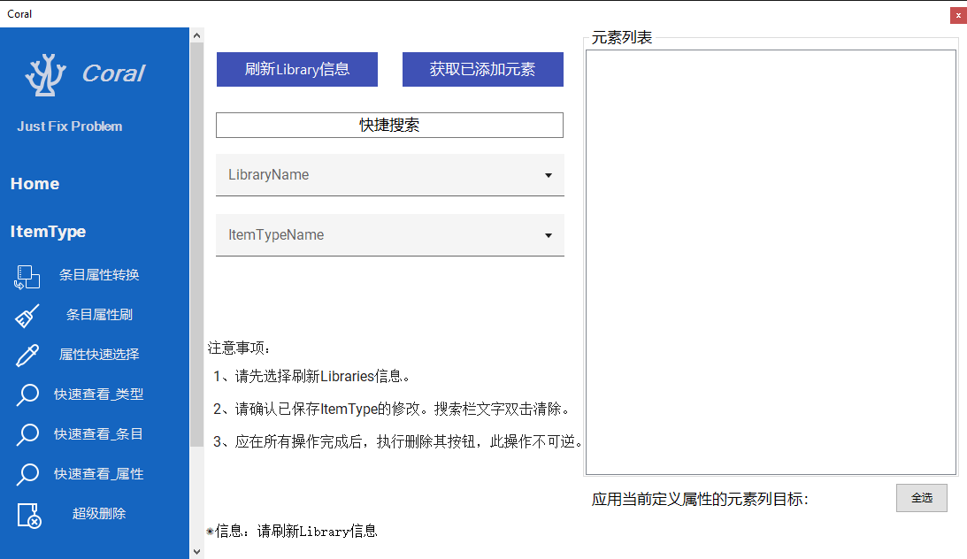Click the sidebar scroll up arrow
This screenshot has width=967, height=559.
[x=196, y=36]
